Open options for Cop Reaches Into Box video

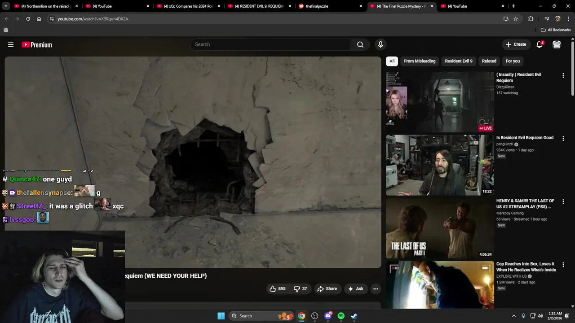(563, 265)
